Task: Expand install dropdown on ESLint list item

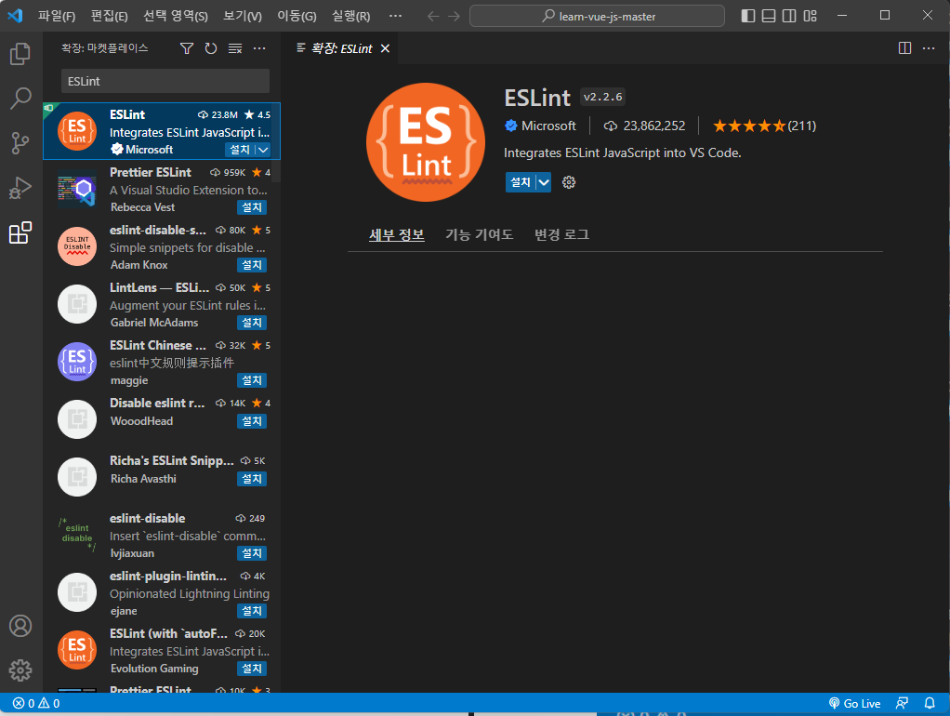Action: (x=263, y=150)
